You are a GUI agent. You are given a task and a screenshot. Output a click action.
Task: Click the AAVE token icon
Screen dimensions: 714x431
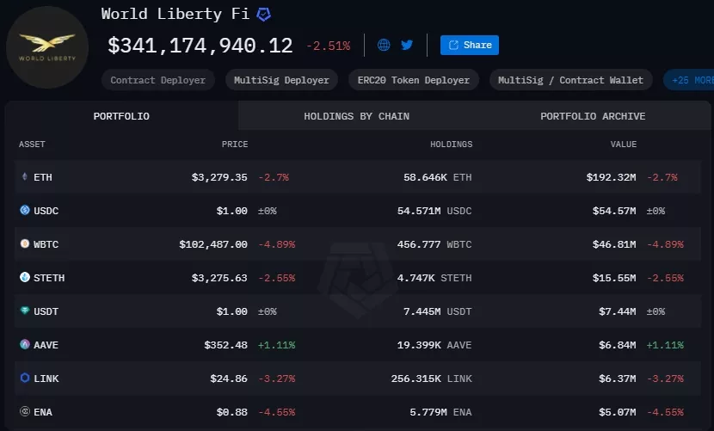(x=25, y=344)
